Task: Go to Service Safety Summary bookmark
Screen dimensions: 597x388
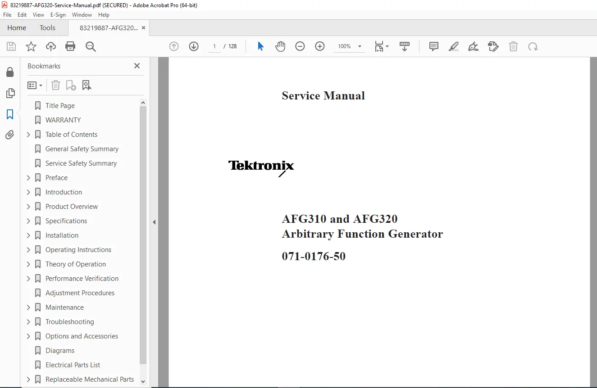Action: (81, 163)
